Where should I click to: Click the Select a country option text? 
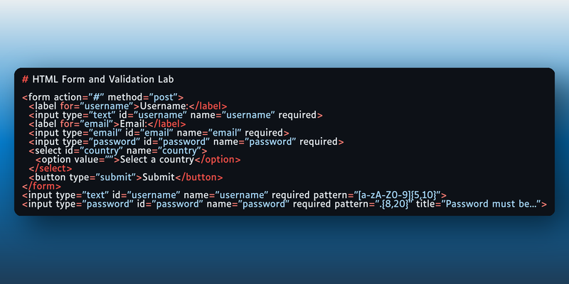pyautogui.click(x=157, y=160)
